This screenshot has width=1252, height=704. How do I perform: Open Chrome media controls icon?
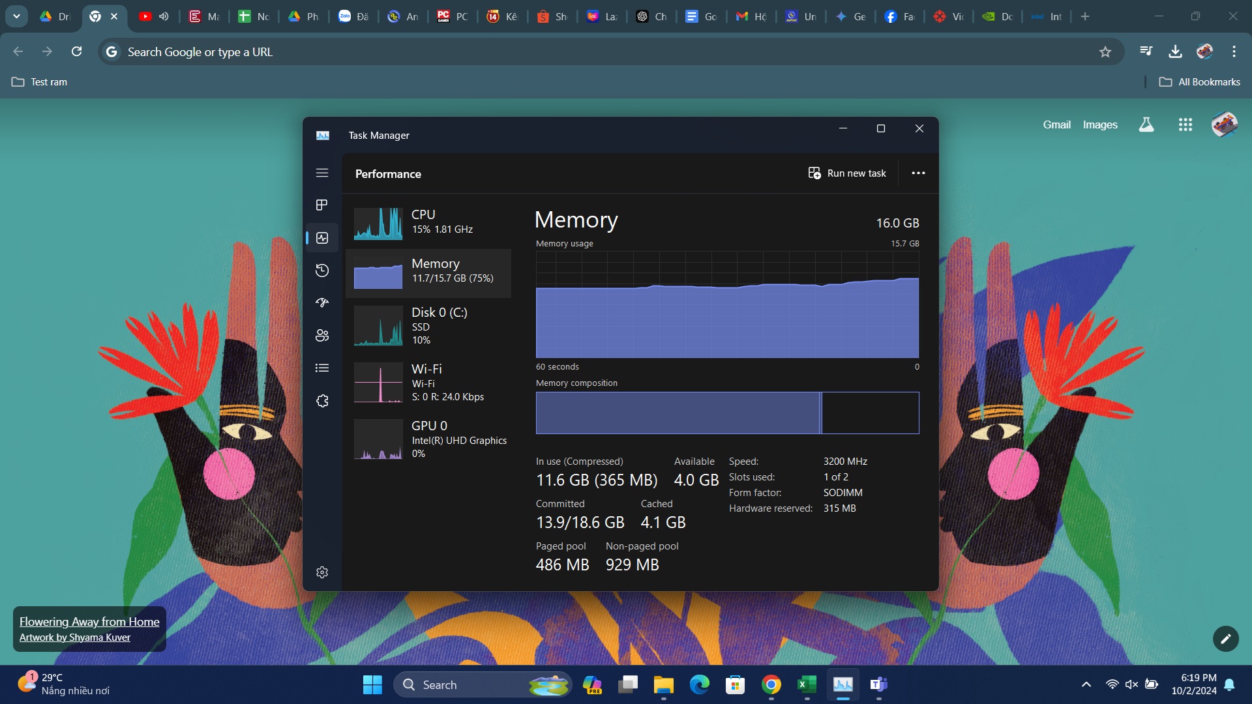[1146, 51]
